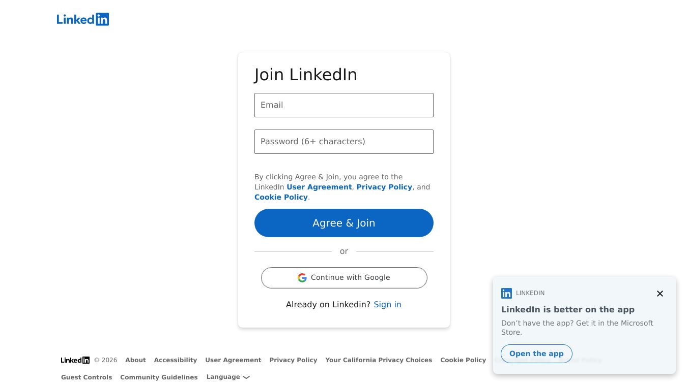Open the Community Guidelines footer link
The image size is (688, 386).
click(159, 377)
